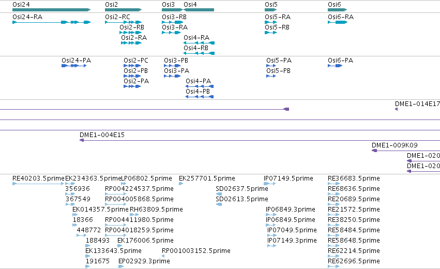The image size is (440, 269).
Task: Select EST RE40203.5prime
Action: tap(38, 184)
